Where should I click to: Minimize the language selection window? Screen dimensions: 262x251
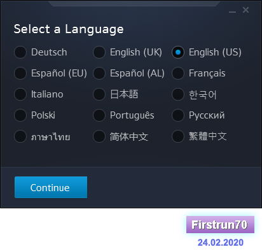[232, 11]
